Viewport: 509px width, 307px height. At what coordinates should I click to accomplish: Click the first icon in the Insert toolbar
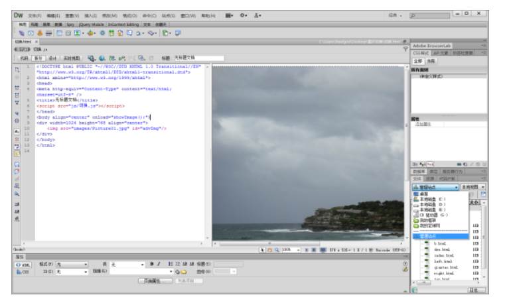pyautogui.click(x=22, y=31)
